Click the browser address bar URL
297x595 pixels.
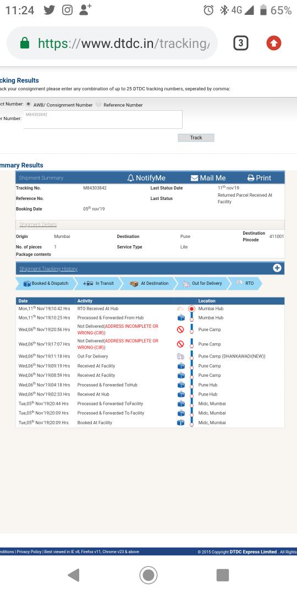(124, 44)
